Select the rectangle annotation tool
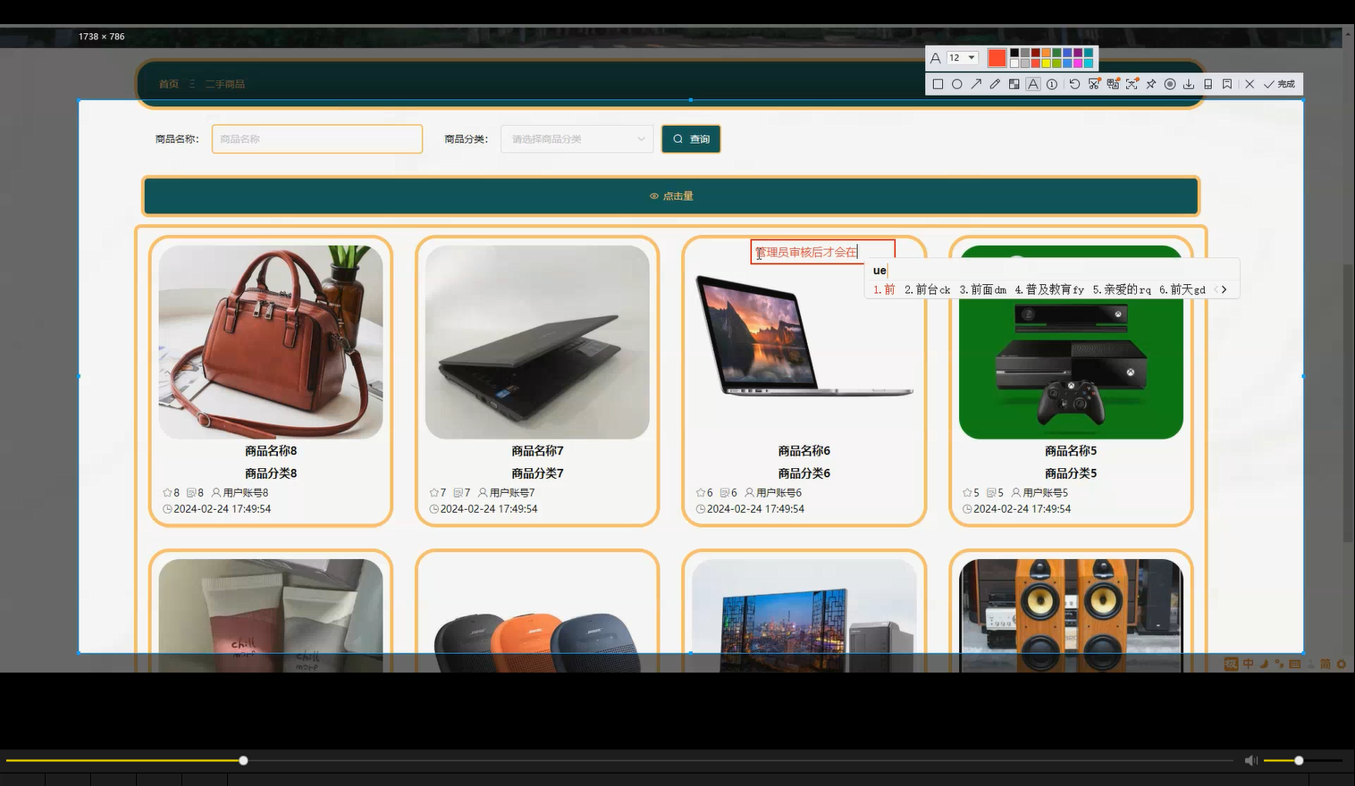The image size is (1355, 786). [x=938, y=84]
